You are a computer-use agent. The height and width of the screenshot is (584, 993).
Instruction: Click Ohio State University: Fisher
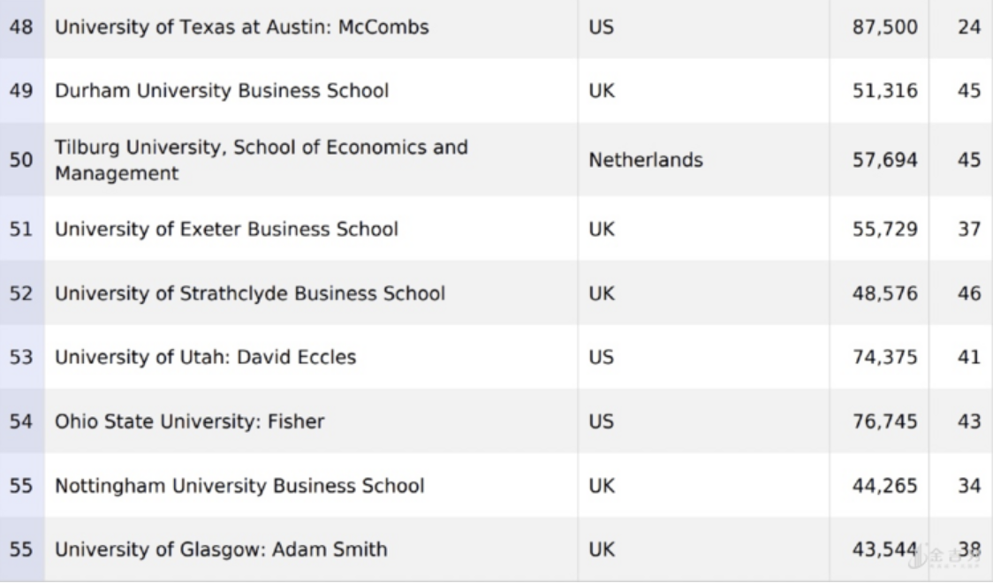(190, 421)
